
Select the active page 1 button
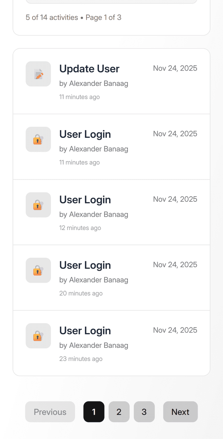click(x=94, y=412)
